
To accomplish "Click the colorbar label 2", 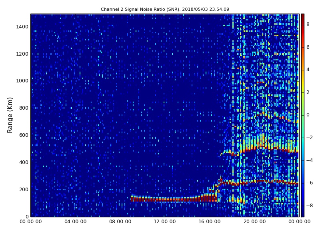I will coord(308,92).
